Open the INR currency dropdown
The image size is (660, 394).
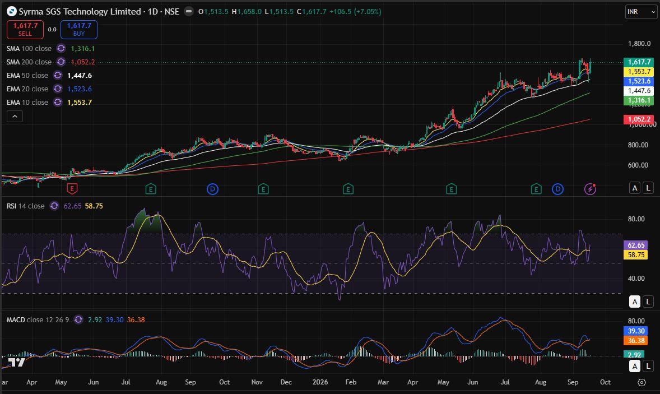pyautogui.click(x=640, y=11)
